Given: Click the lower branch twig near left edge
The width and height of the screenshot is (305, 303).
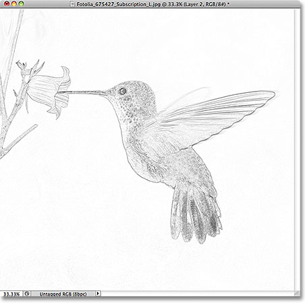Looking at the screenshot, I should [x=19, y=139].
